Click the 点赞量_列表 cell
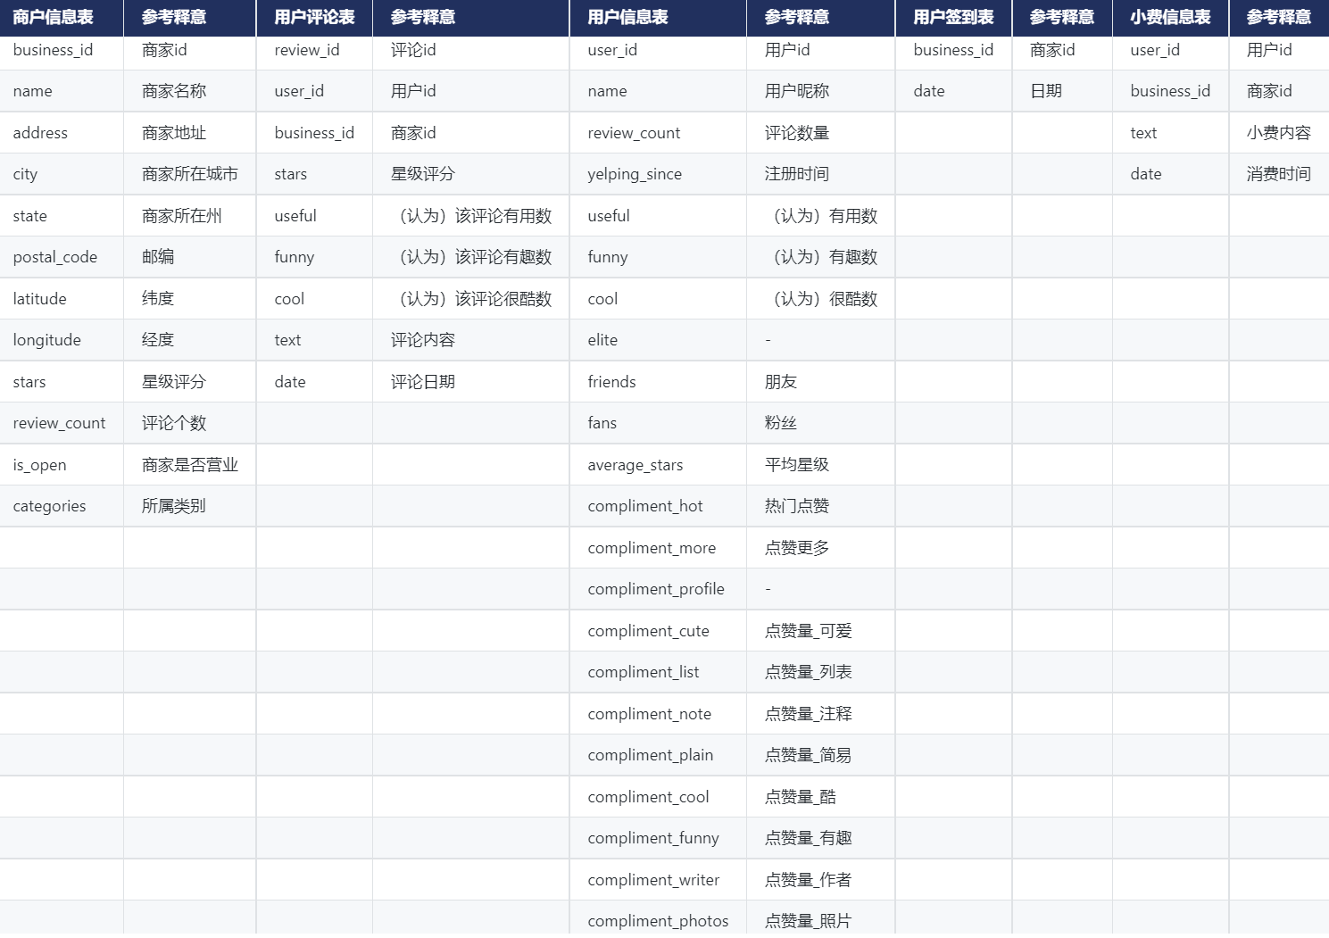 pyautogui.click(x=820, y=672)
